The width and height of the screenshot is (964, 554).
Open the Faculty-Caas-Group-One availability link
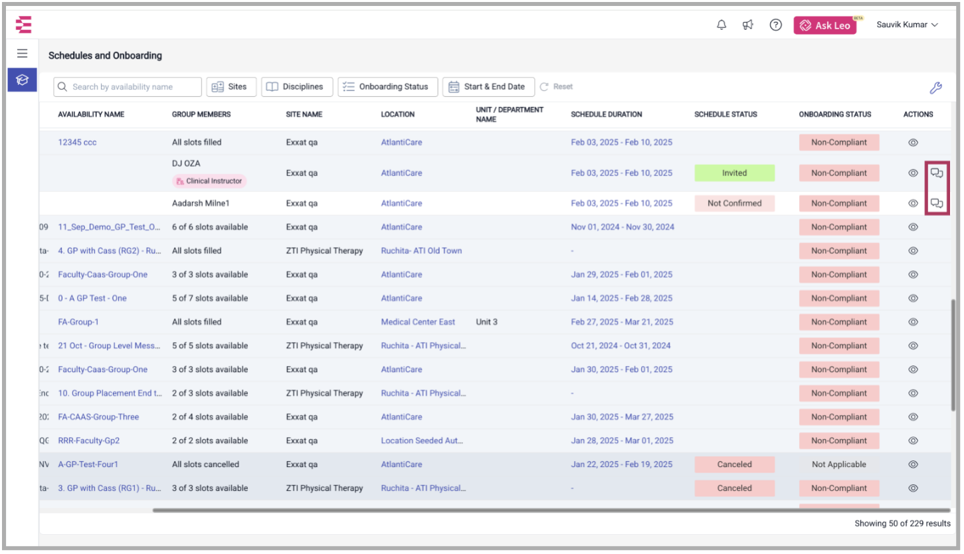pyautogui.click(x=103, y=275)
